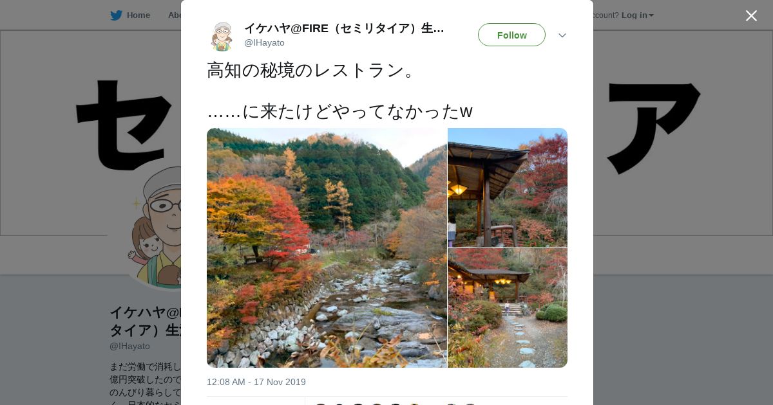Viewport: 773px width, 405px height.
Task: Follow the @IHayato account
Action: coord(511,35)
